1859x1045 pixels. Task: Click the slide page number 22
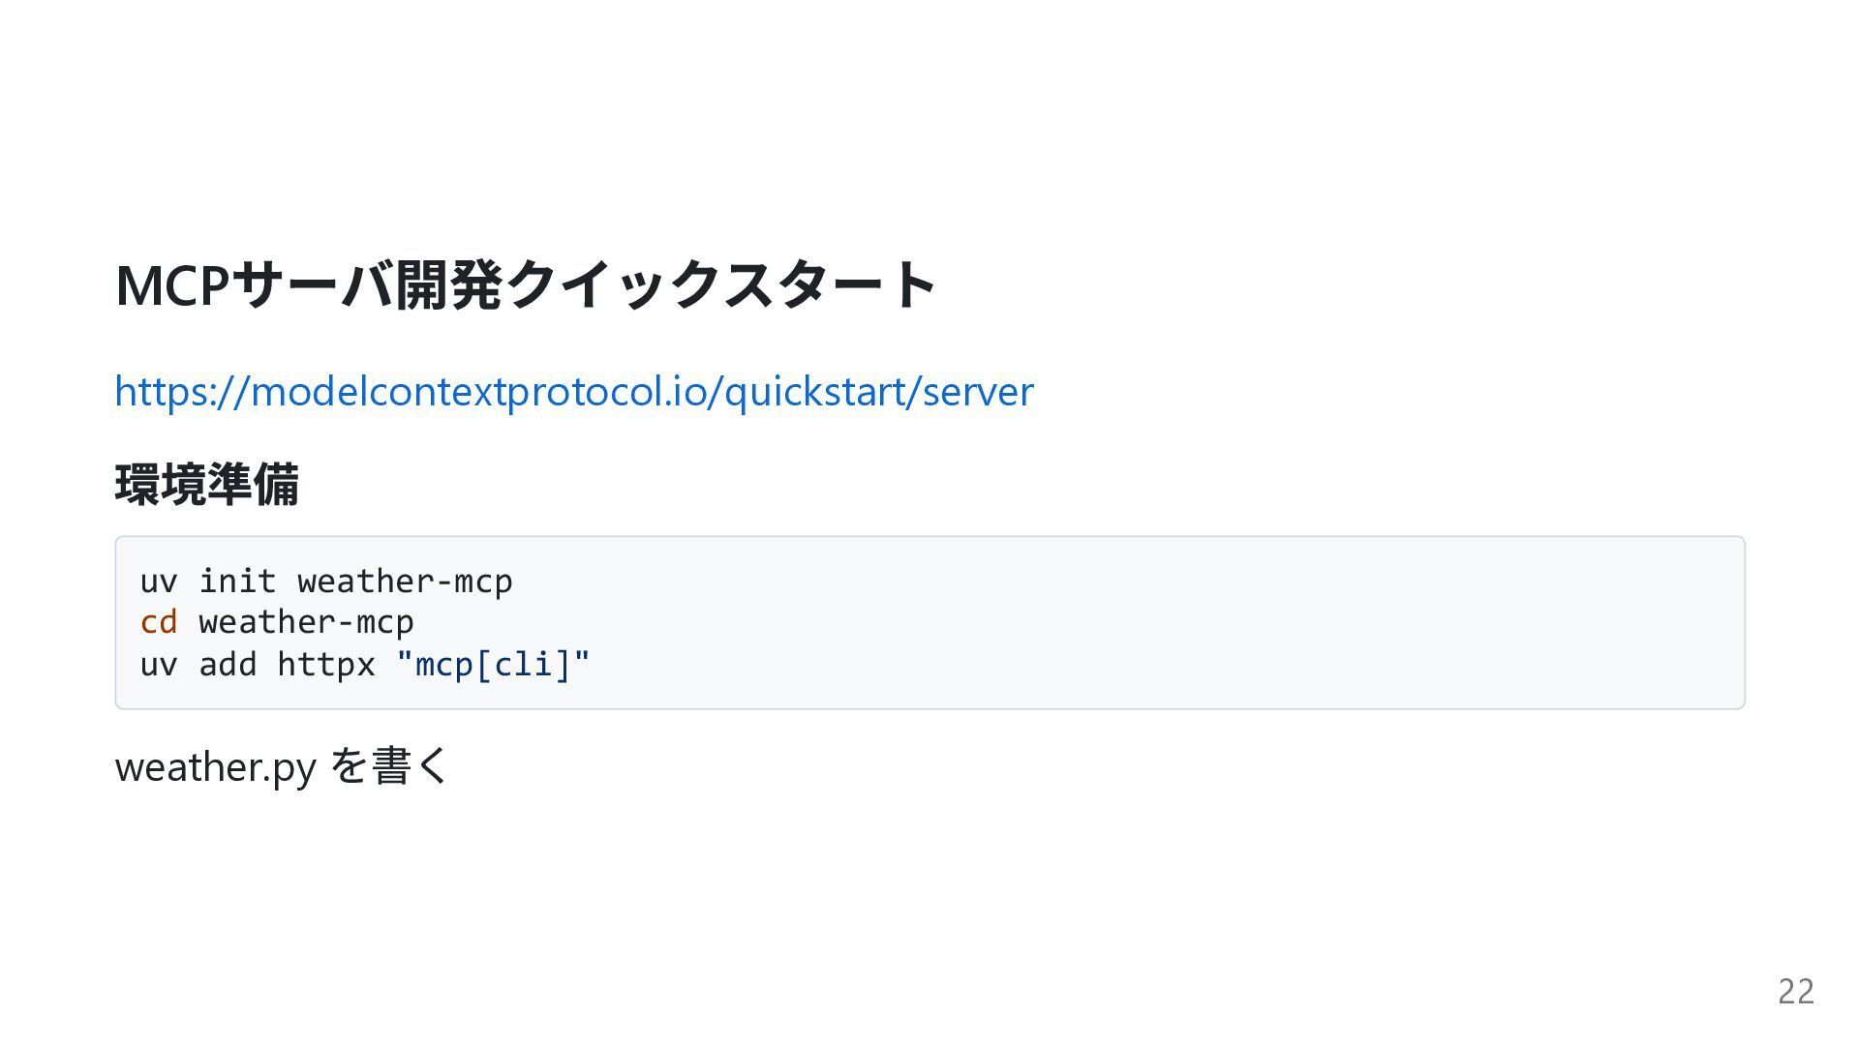click(1796, 992)
